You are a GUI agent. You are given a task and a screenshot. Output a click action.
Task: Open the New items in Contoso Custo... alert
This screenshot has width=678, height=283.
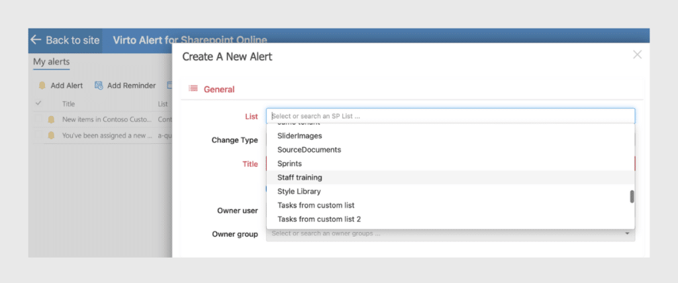[x=107, y=119]
